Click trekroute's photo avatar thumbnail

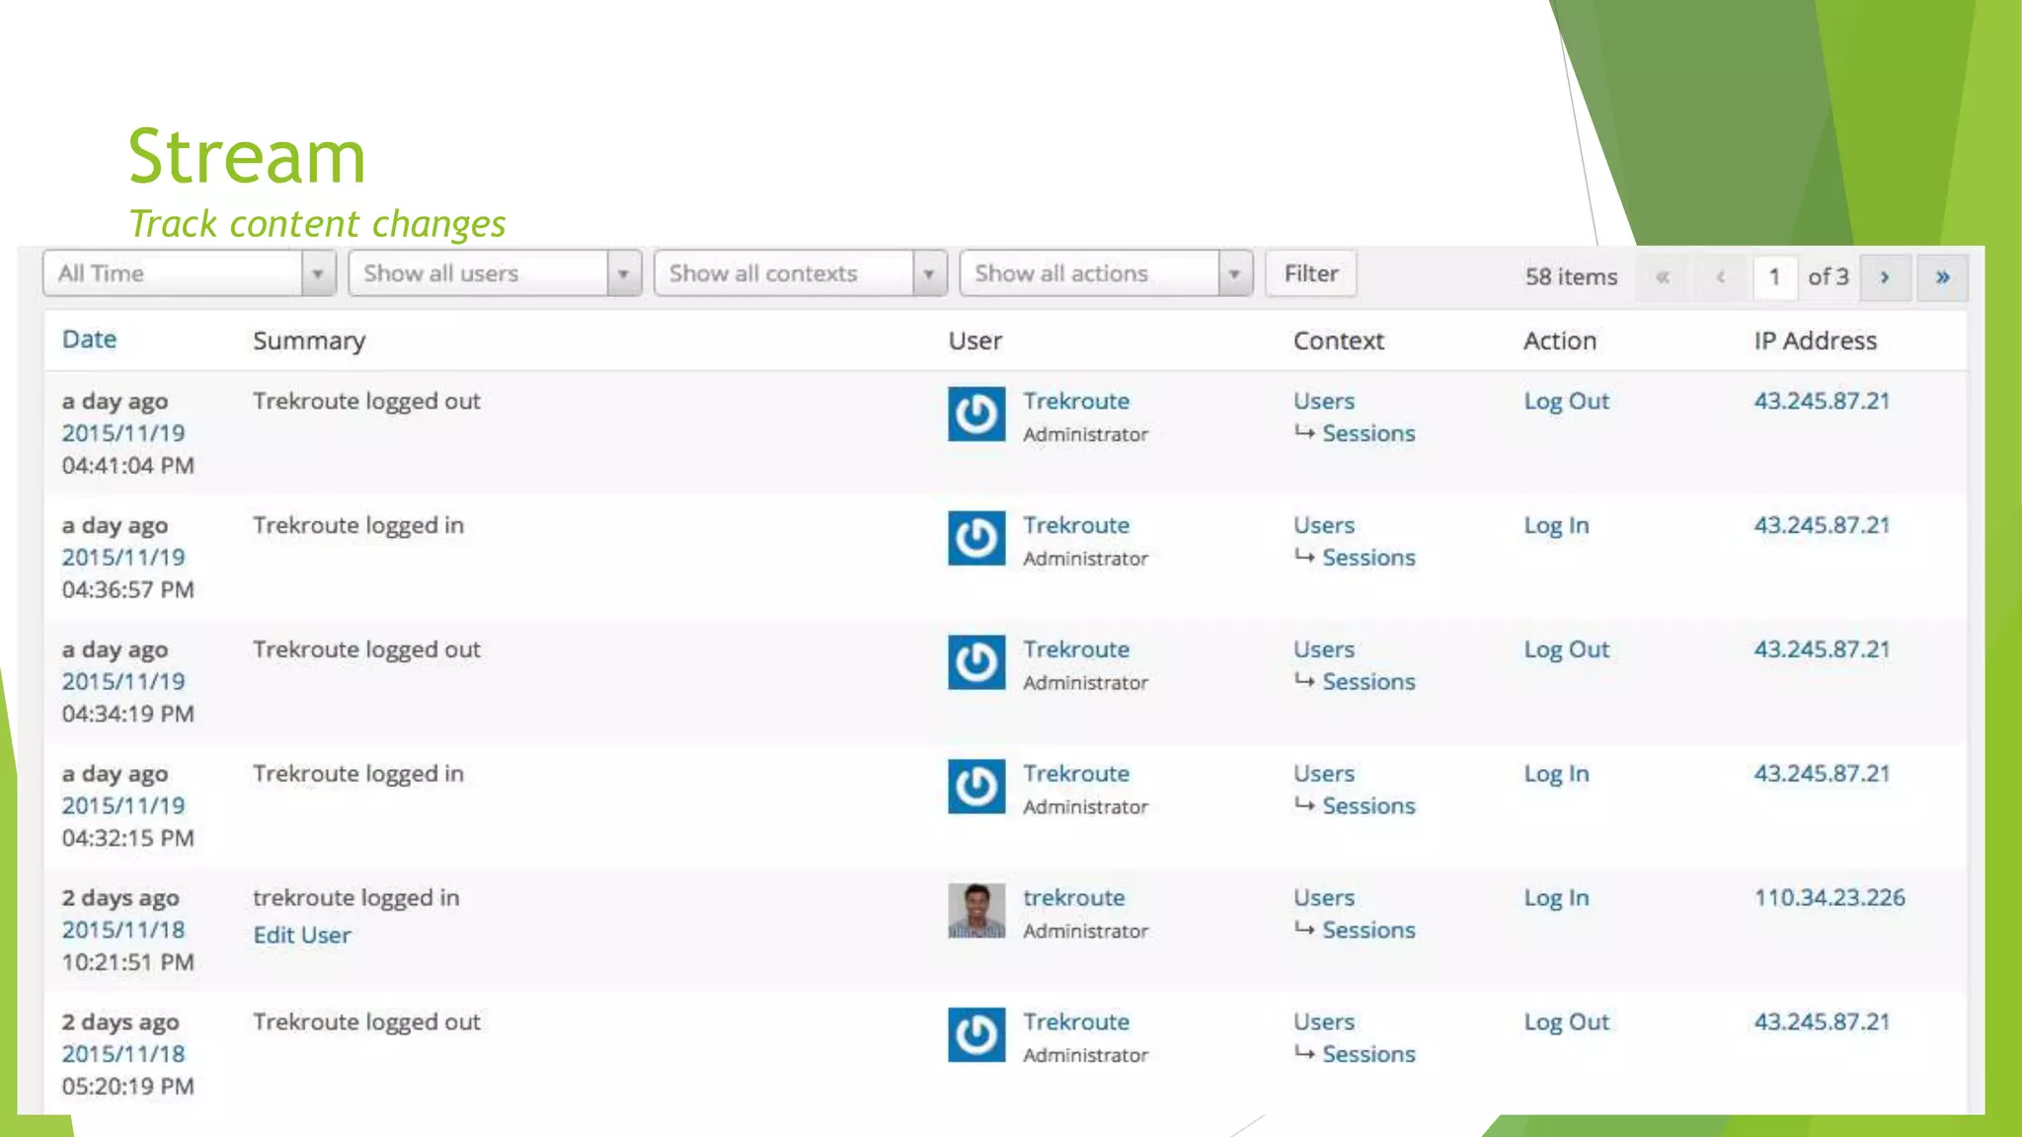point(976,910)
